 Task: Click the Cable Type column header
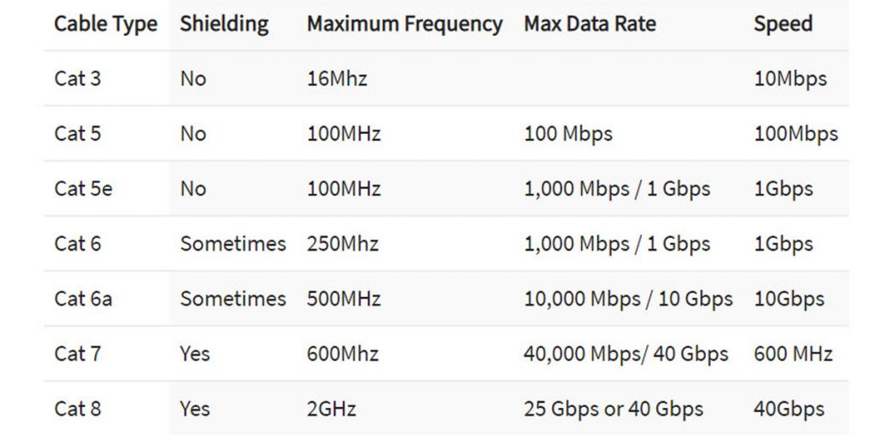point(105,25)
